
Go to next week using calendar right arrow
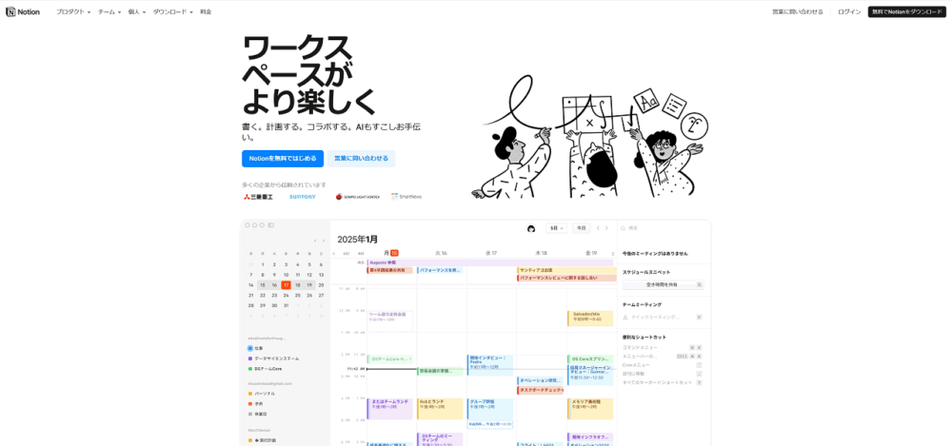[x=607, y=228]
